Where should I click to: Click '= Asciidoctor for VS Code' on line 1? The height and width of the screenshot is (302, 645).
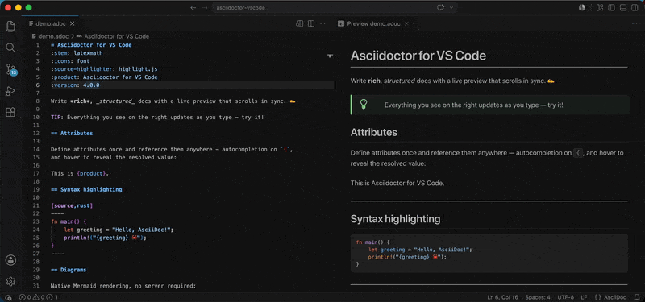coord(91,45)
